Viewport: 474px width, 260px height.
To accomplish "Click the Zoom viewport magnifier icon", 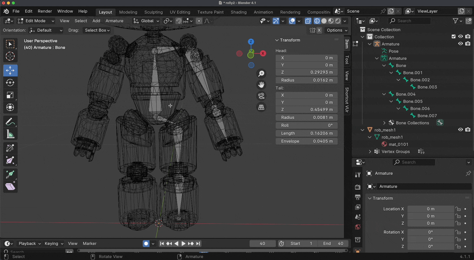I will (261, 73).
